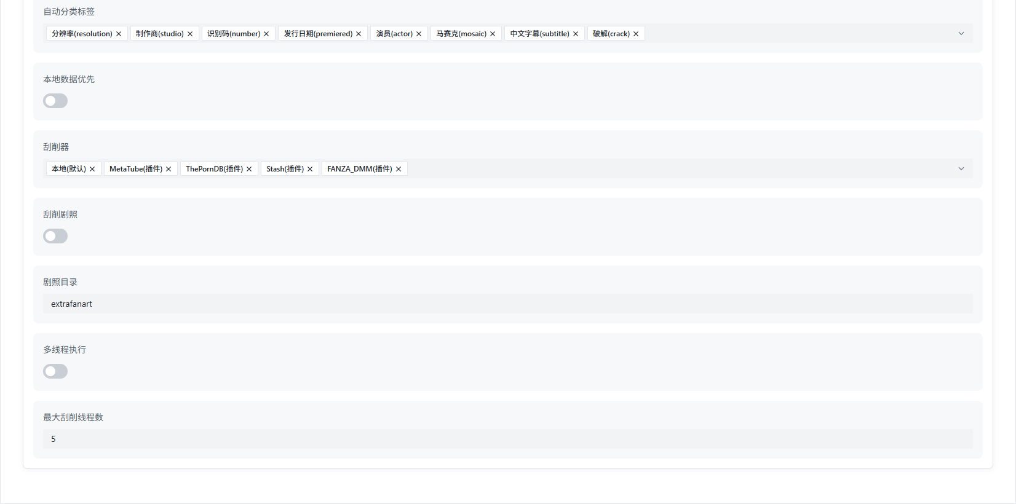
Task: Open the 刮削器 dropdown chevron
Action: [x=961, y=169]
